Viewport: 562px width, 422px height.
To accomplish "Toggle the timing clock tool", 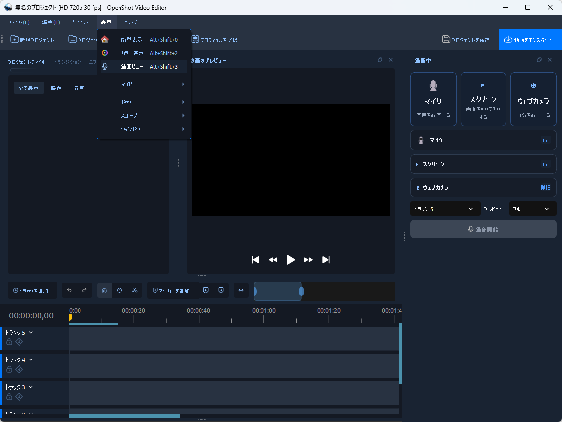I will click(x=120, y=290).
